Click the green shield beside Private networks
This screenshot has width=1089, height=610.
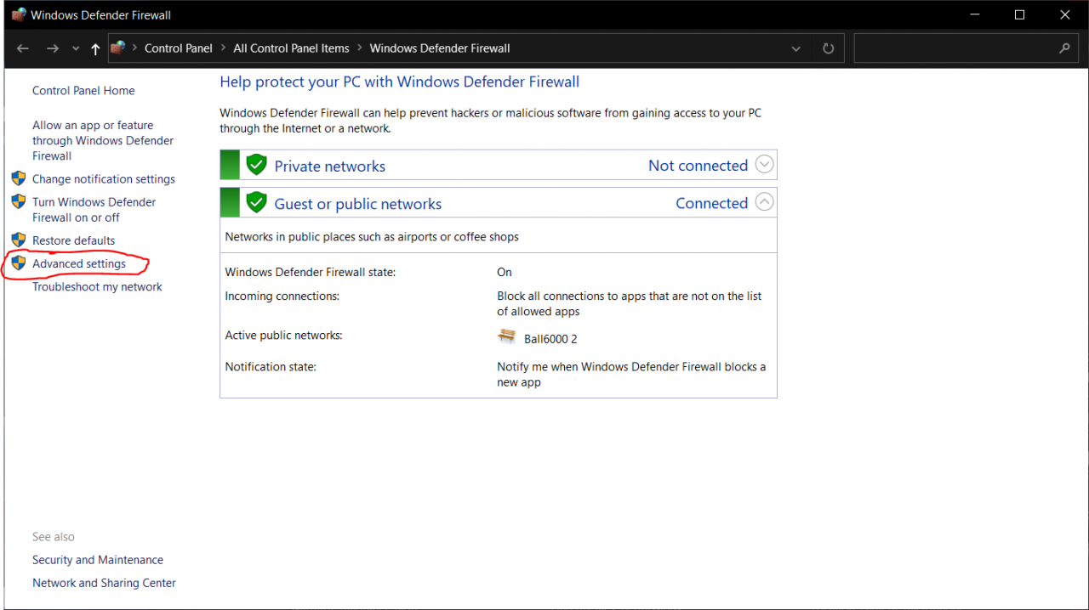pyautogui.click(x=256, y=165)
